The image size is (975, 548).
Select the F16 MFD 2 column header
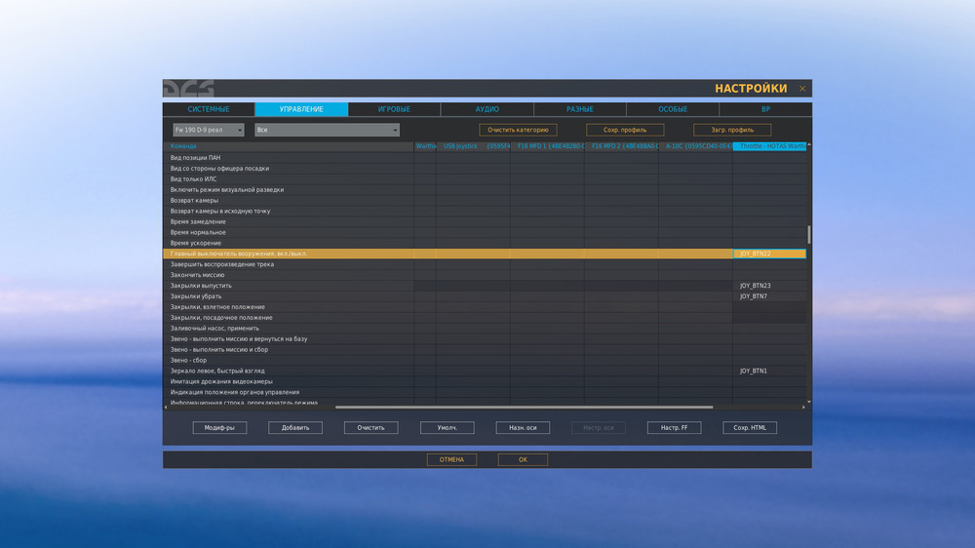coord(621,146)
